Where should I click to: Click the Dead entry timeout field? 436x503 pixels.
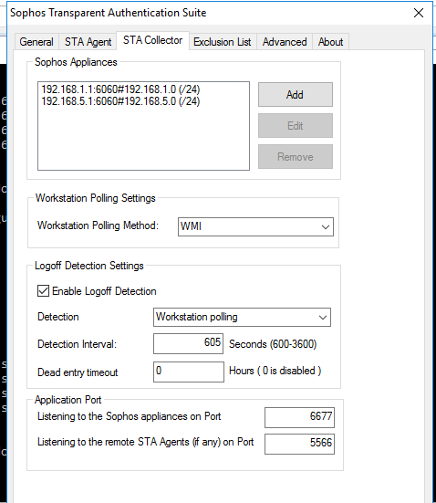click(x=189, y=372)
